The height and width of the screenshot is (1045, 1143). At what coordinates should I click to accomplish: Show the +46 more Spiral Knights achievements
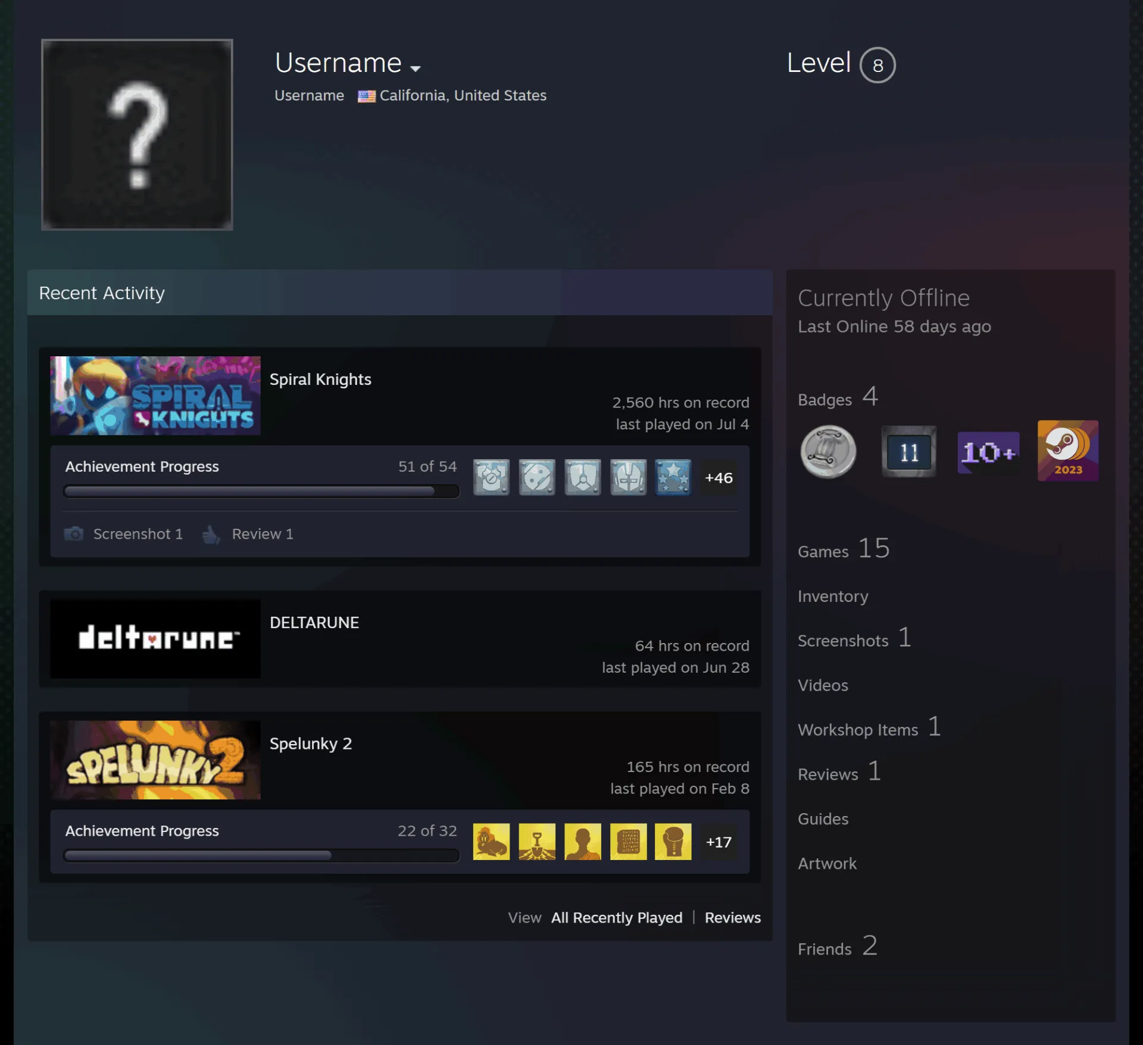719,478
